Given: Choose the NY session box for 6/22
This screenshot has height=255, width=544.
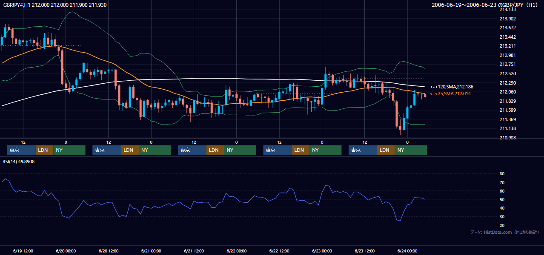Looking at the screenshot, I should coord(326,150).
